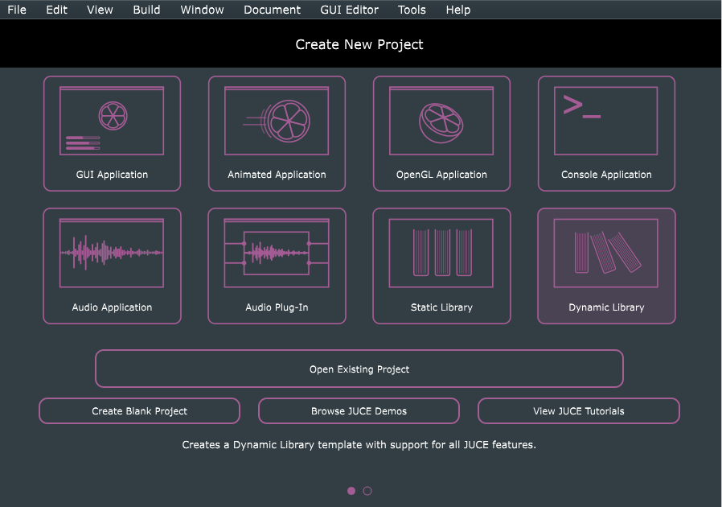Click Browse JUCE Demos button
The image size is (722, 507).
point(359,411)
